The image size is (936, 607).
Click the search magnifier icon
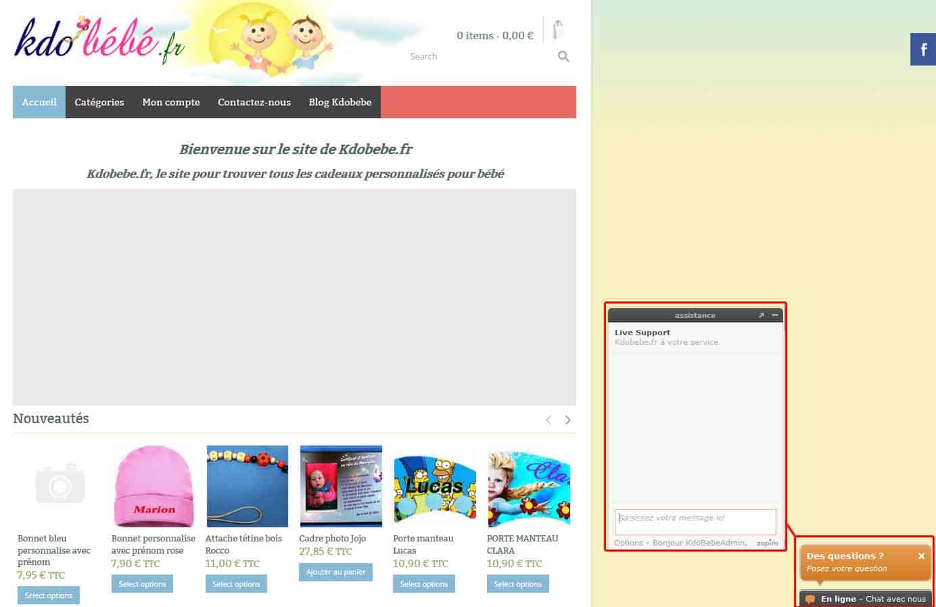tap(563, 57)
